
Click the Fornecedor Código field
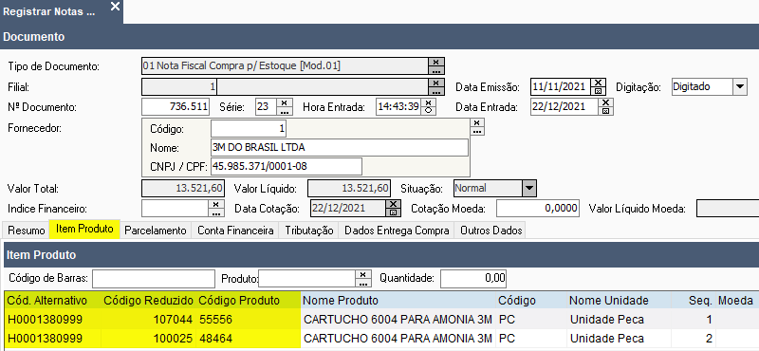click(x=249, y=129)
